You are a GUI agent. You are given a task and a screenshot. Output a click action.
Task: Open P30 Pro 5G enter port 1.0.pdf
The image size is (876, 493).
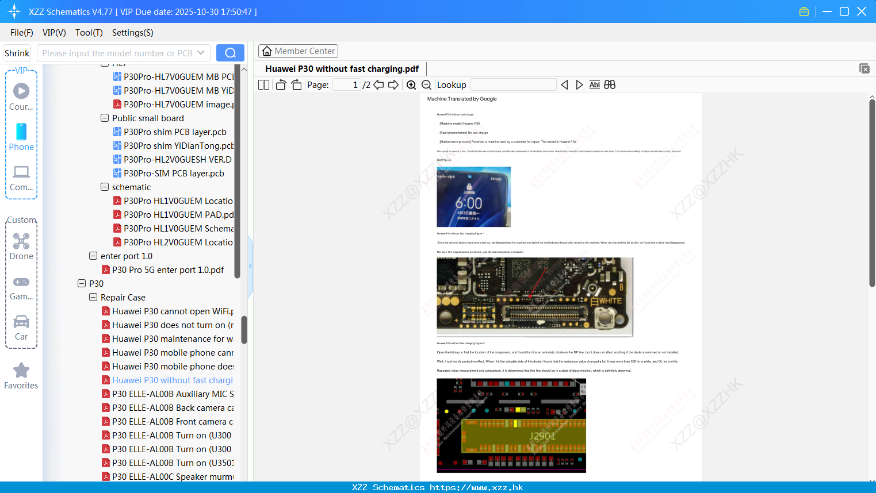[x=163, y=270]
